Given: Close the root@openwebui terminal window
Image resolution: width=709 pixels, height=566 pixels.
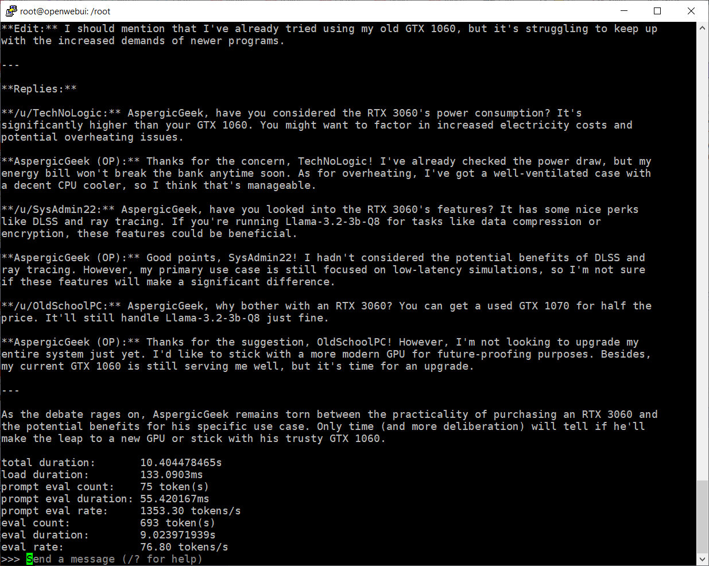Looking at the screenshot, I should pyautogui.click(x=691, y=11).
